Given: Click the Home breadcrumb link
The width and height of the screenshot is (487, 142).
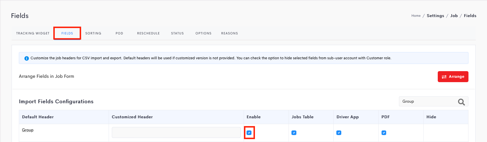Looking at the screenshot, I should click(416, 16).
